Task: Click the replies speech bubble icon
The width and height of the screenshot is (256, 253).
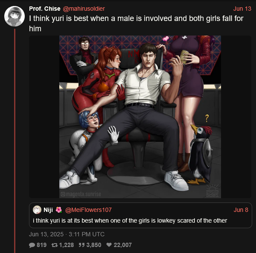Action: (x=32, y=245)
